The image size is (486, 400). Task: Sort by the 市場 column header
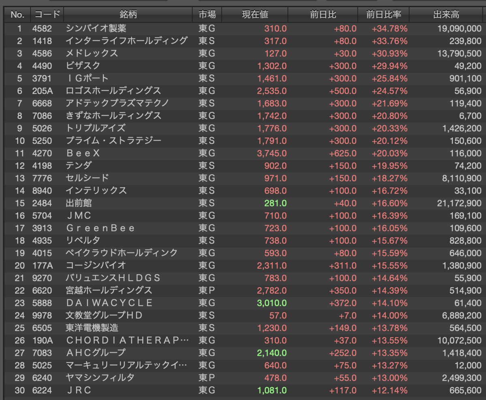[x=207, y=15]
